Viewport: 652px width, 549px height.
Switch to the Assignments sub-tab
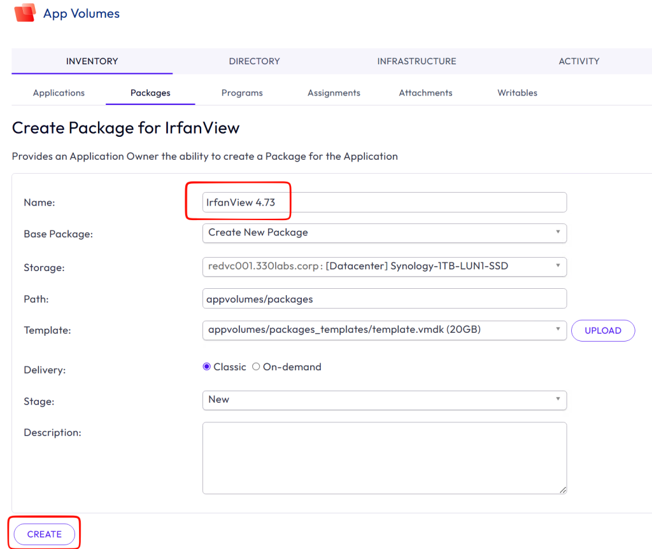(334, 93)
